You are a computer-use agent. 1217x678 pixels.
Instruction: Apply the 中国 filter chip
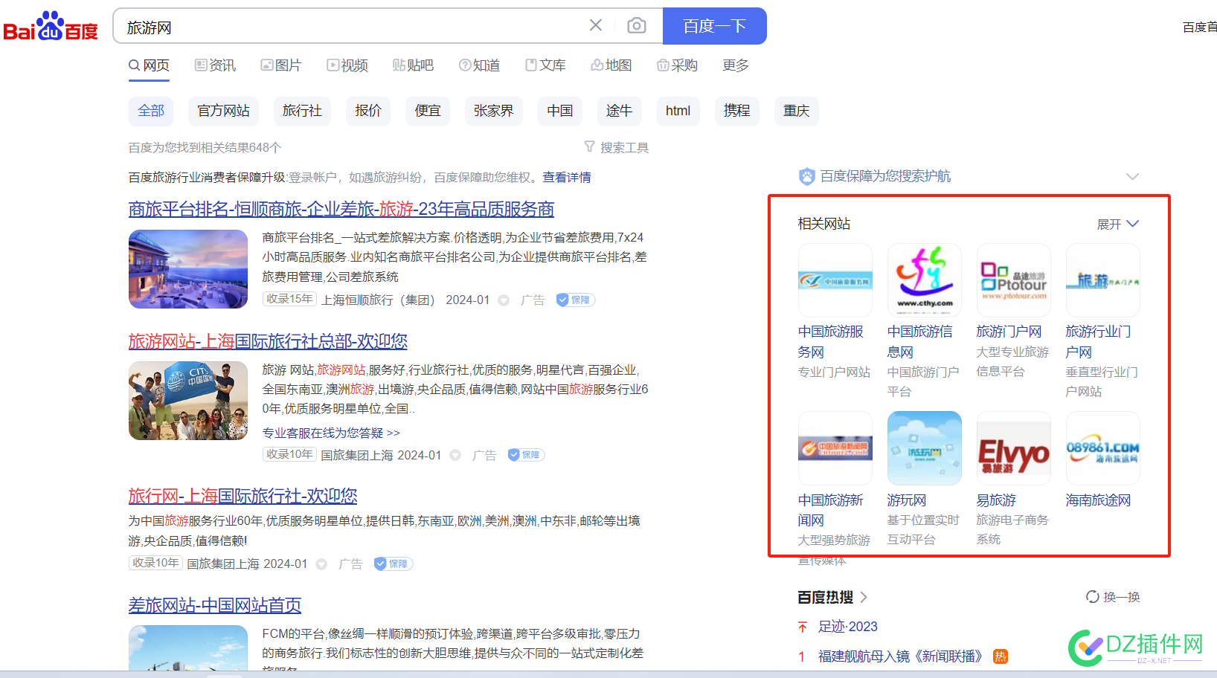coord(560,111)
